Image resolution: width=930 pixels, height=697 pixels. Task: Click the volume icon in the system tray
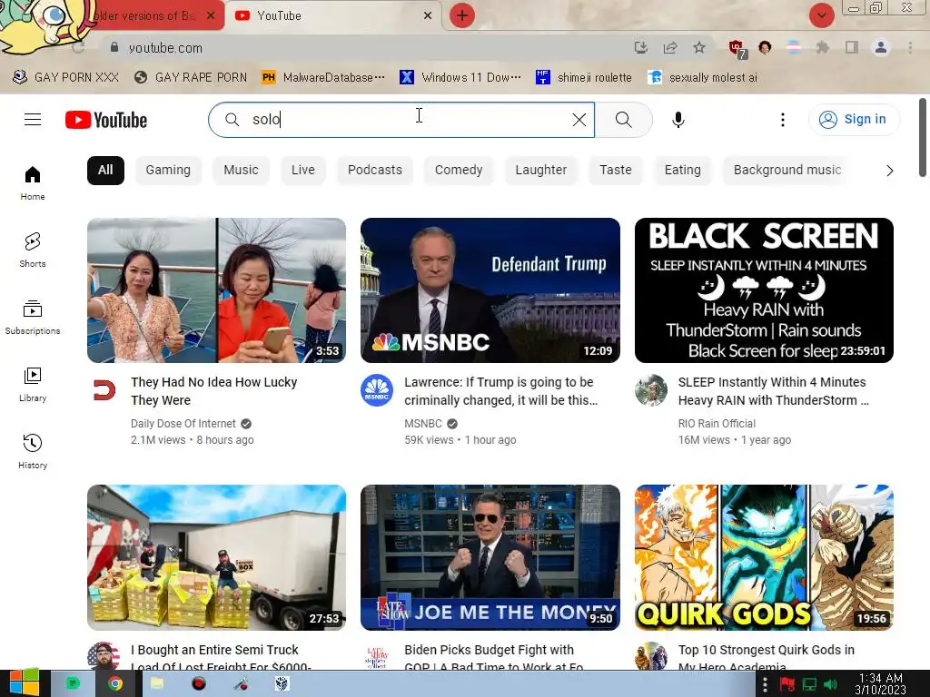[831, 685]
